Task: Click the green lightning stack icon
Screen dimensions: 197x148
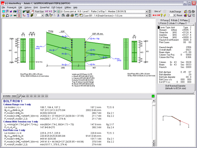Action: click(32, 15)
